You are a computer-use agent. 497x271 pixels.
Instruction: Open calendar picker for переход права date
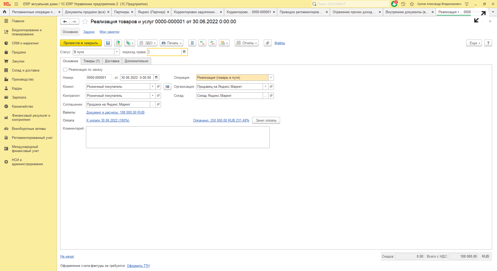tap(184, 52)
